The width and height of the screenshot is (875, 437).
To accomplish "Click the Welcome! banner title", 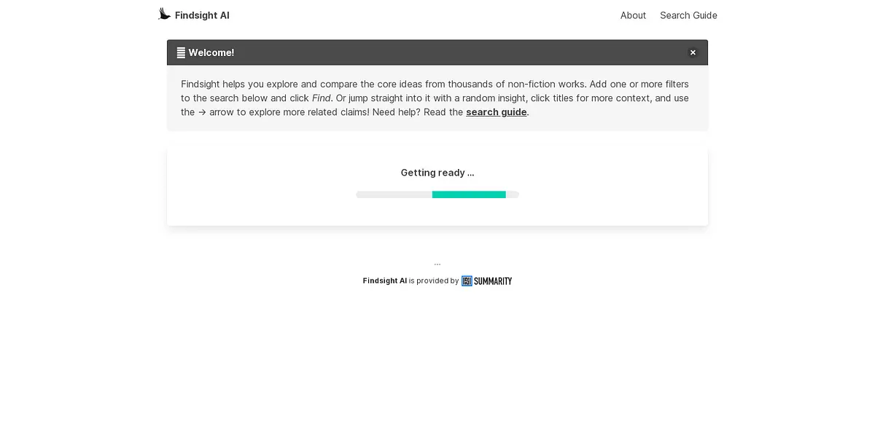I will 211,52.
